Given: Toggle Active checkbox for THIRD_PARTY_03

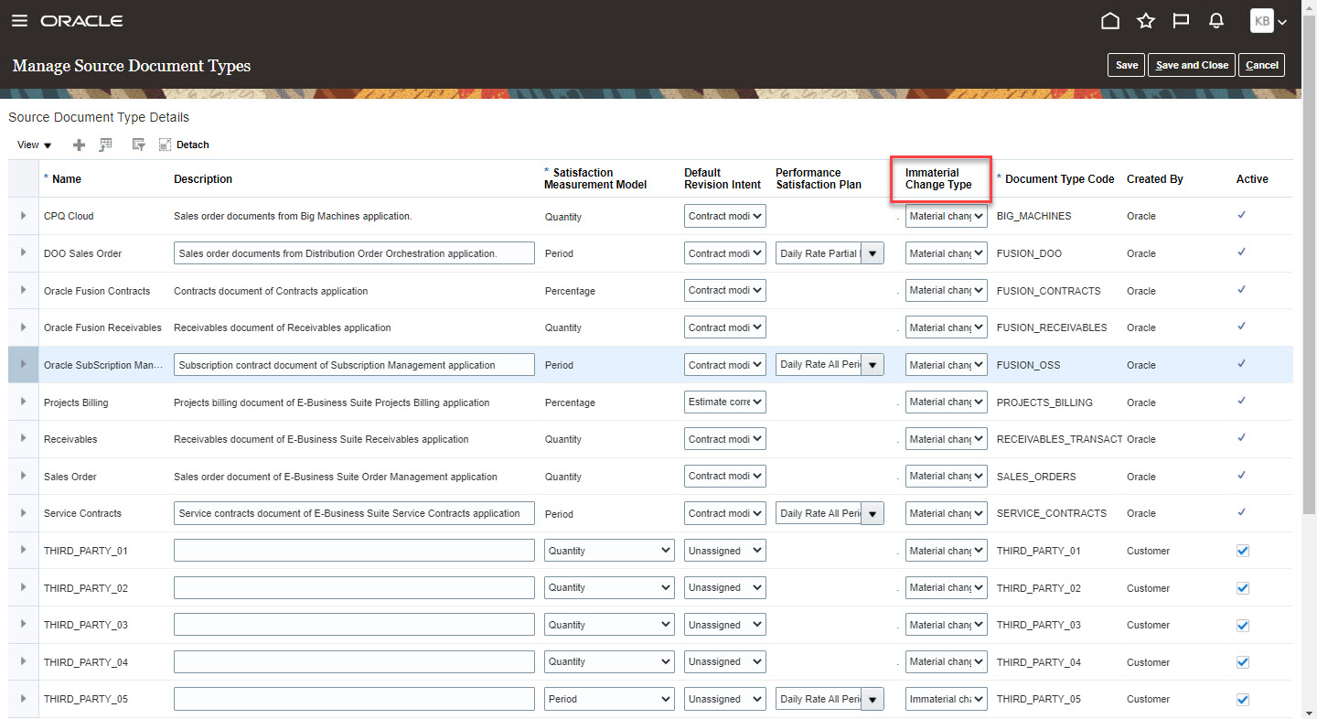Looking at the screenshot, I should (x=1242, y=626).
